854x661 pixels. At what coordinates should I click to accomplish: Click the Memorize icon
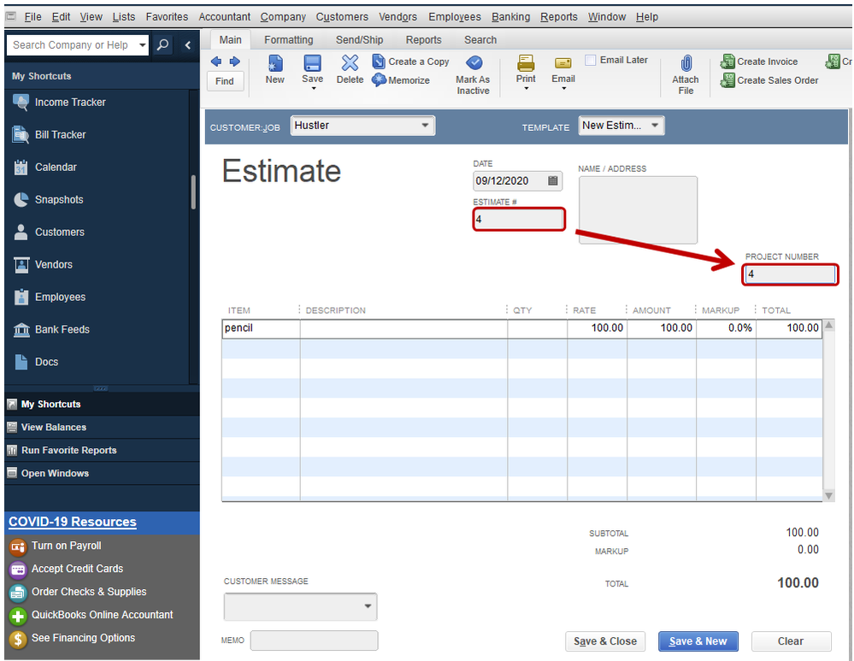point(379,80)
